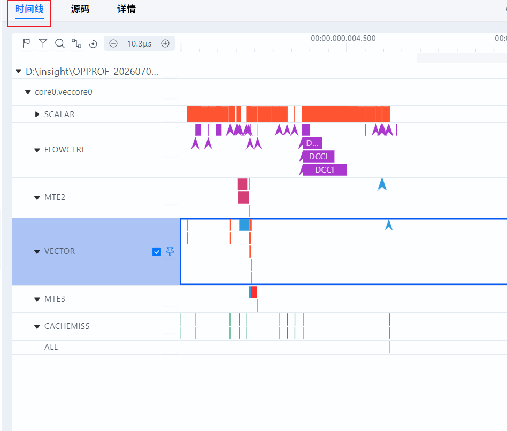Open the 源码 tab
The width and height of the screenshot is (507, 431).
tap(80, 9)
